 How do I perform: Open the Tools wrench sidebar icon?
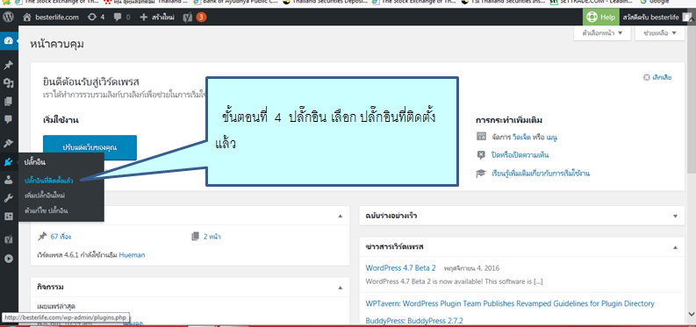[x=9, y=198]
